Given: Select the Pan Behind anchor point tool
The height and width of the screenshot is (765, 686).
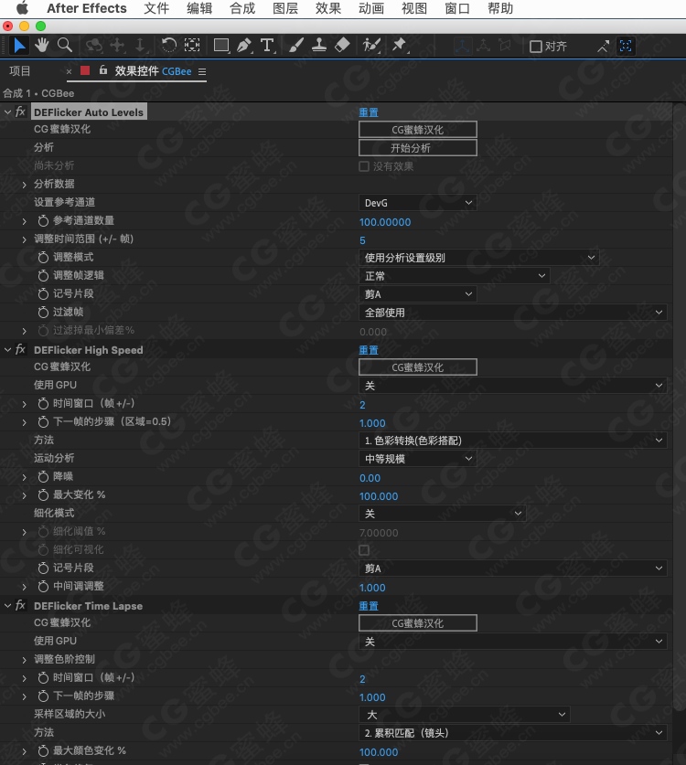Looking at the screenshot, I should [x=192, y=46].
